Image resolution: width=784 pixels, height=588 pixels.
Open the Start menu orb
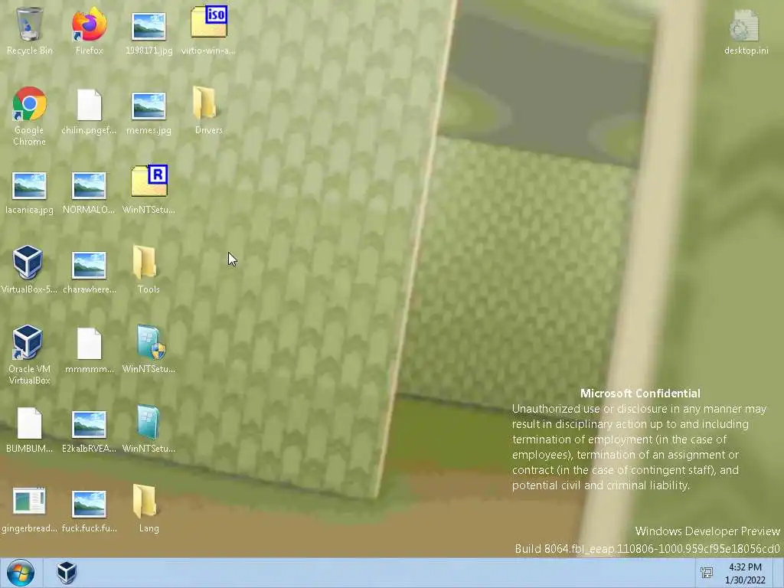coord(21,573)
